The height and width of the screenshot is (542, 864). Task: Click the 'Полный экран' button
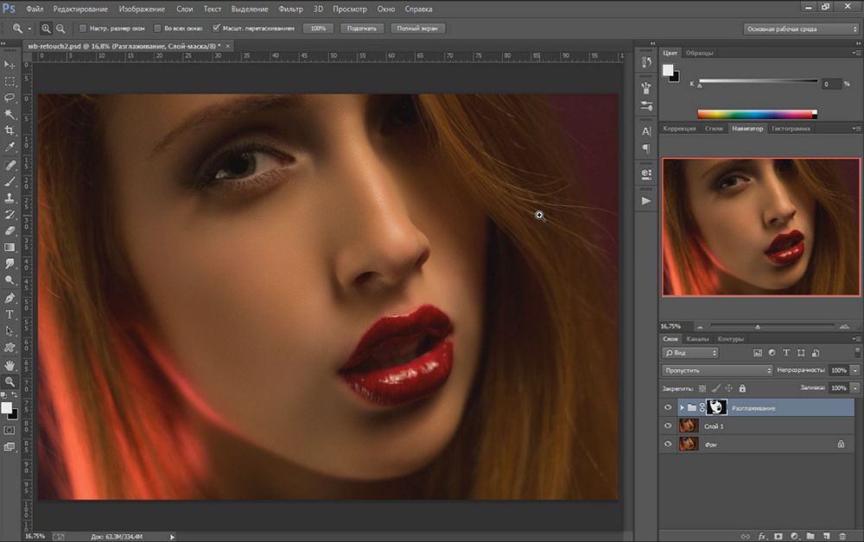[418, 28]
